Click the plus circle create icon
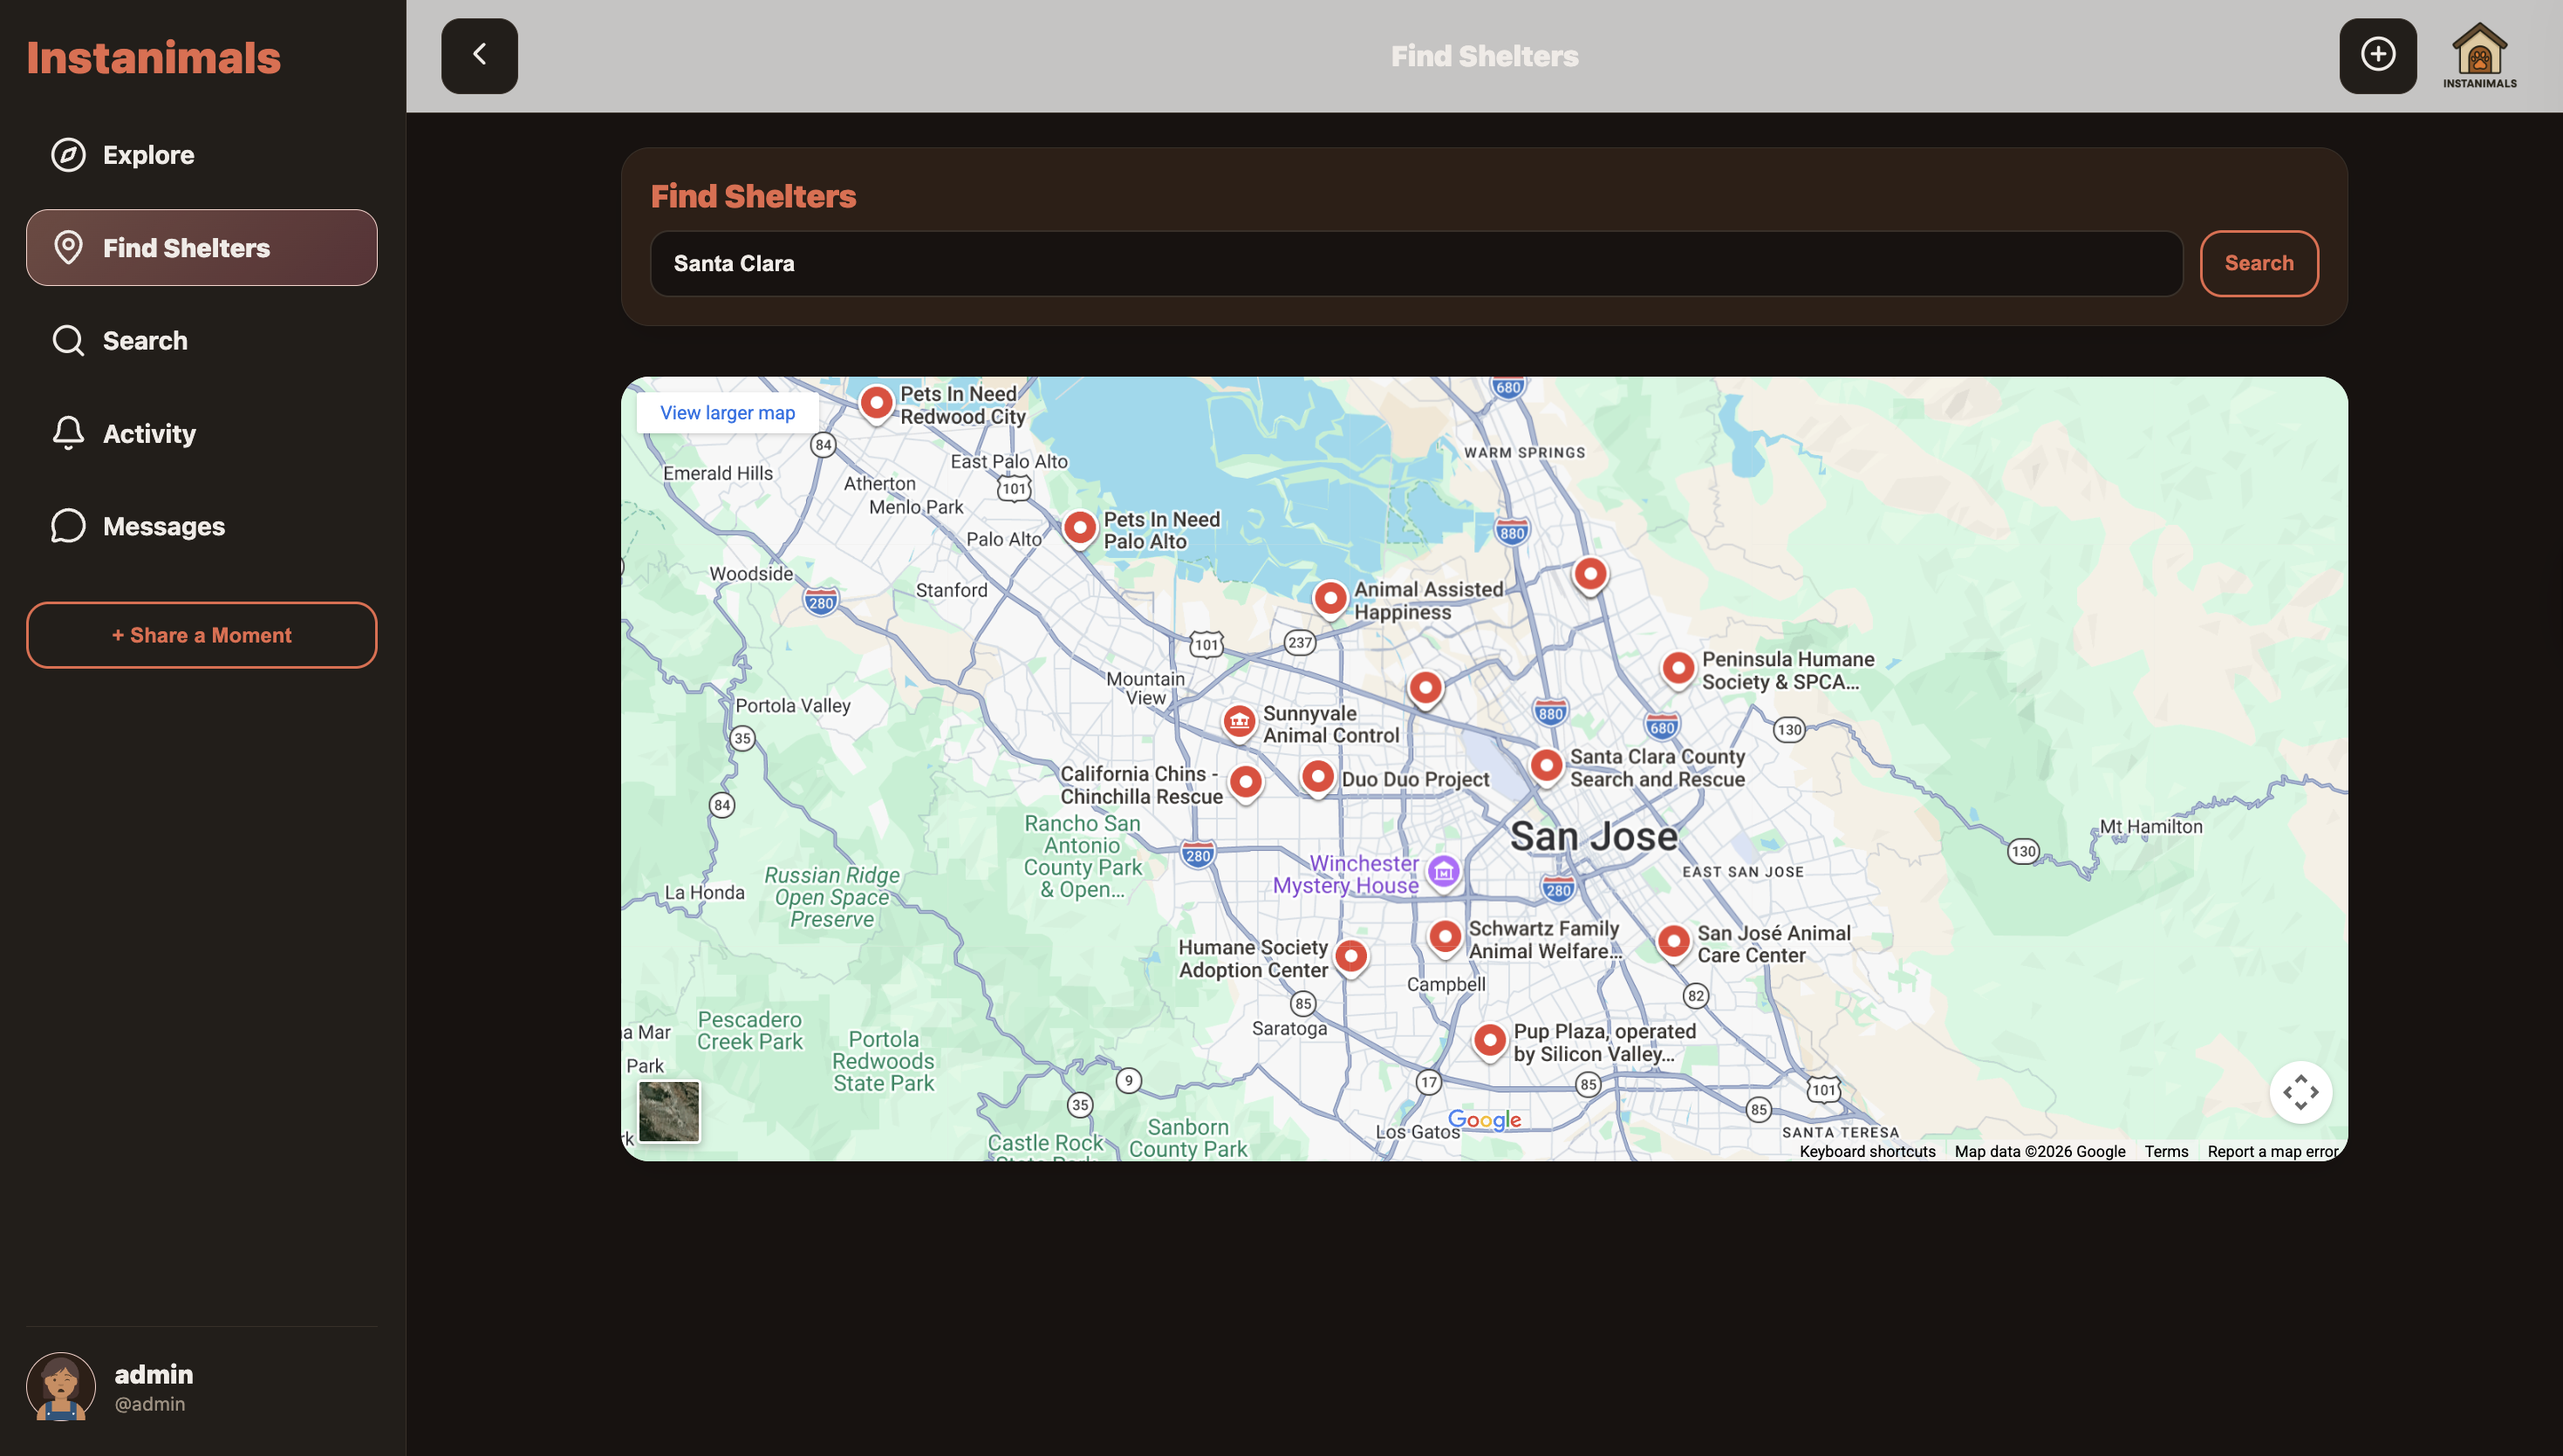The image size is (2563, 1456). point(2377,56)
